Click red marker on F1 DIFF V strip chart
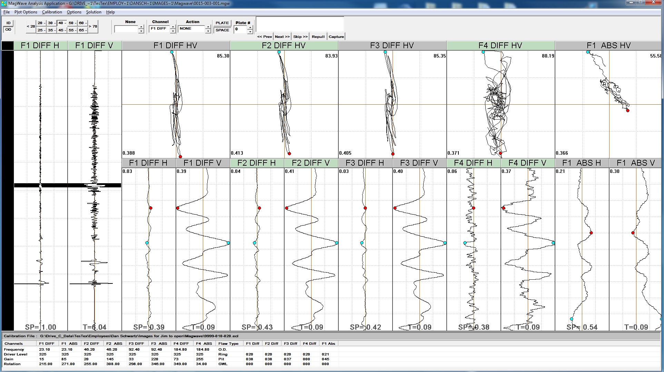The image size is (664, 372). 178,208
